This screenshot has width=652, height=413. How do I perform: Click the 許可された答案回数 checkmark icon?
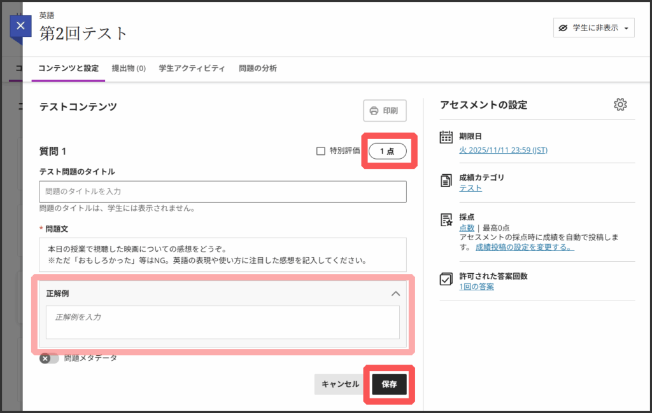(x=446, y=279)
